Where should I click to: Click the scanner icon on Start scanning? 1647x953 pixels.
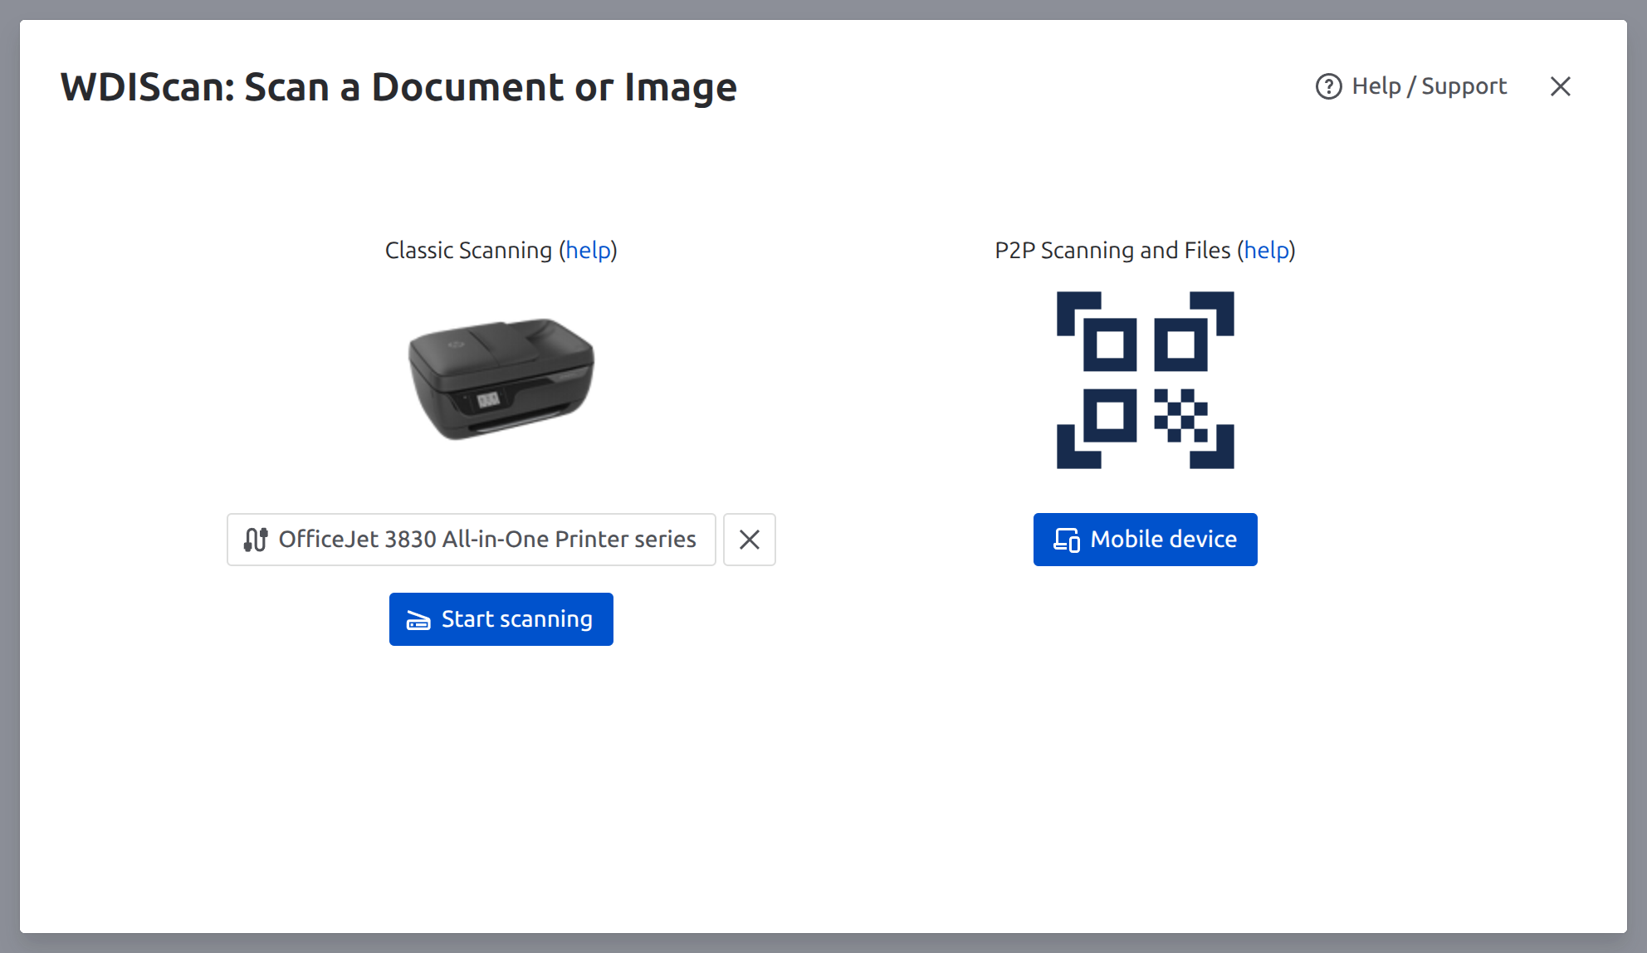pyautogui.click(x=418, y=620)
